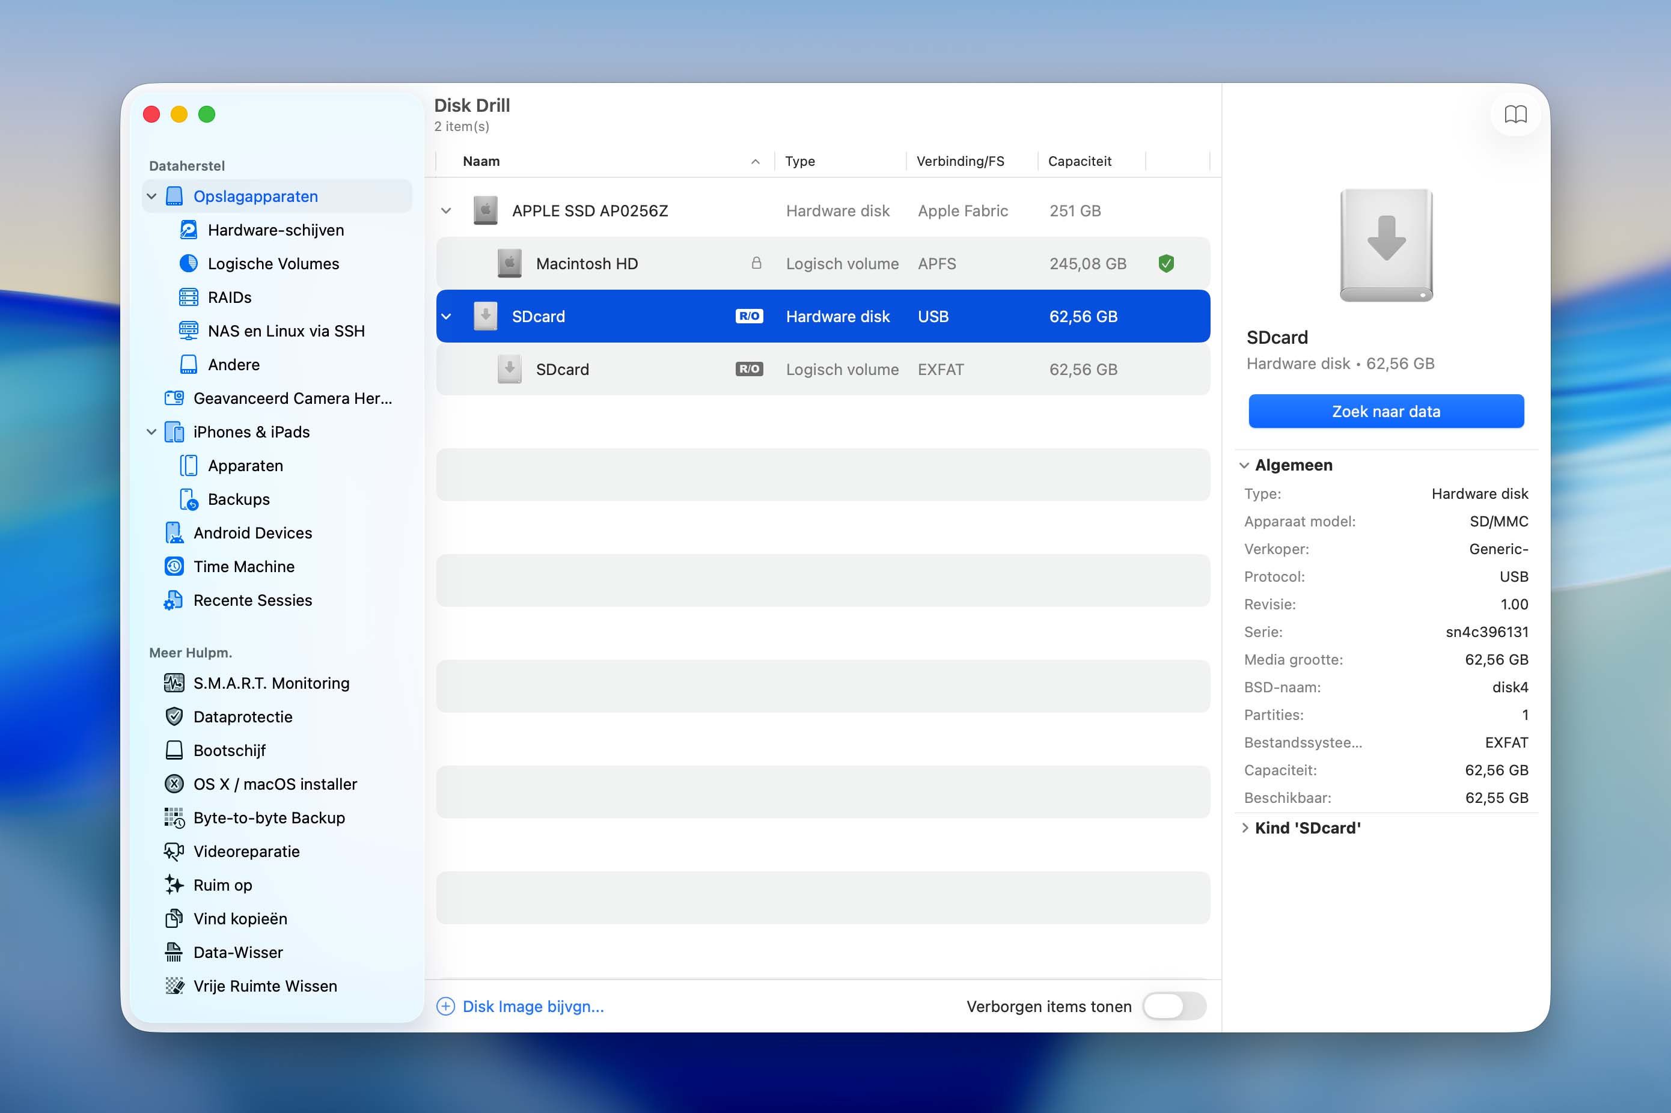Click the APFS file system cell

click(x=936, y=263)
